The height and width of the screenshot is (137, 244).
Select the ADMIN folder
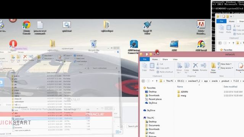[x=183, y=92]
